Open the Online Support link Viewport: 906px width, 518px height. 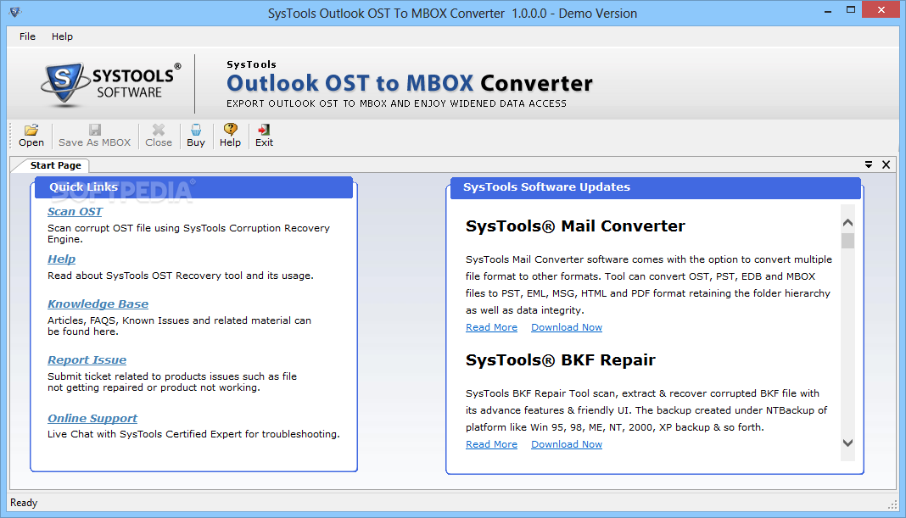[92, 418]
